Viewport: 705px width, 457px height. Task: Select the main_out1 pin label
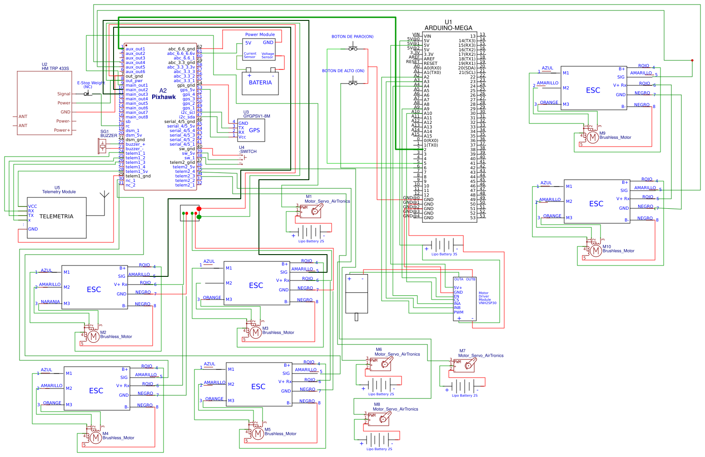[137, 85]
